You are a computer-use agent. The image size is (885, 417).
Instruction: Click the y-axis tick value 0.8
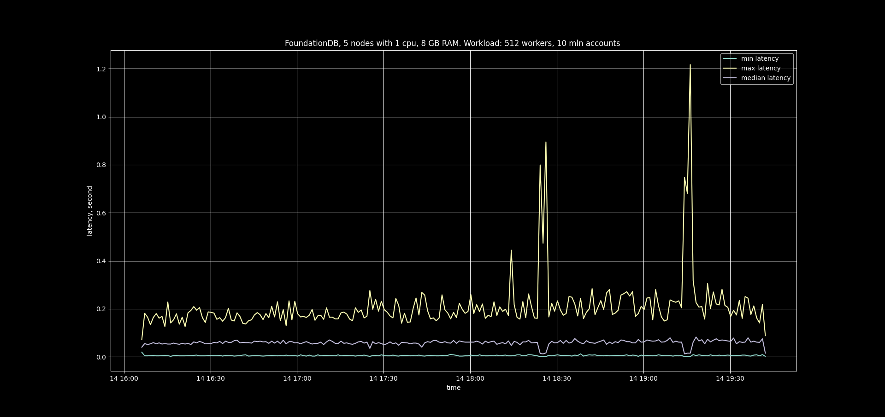coord(101,165)
